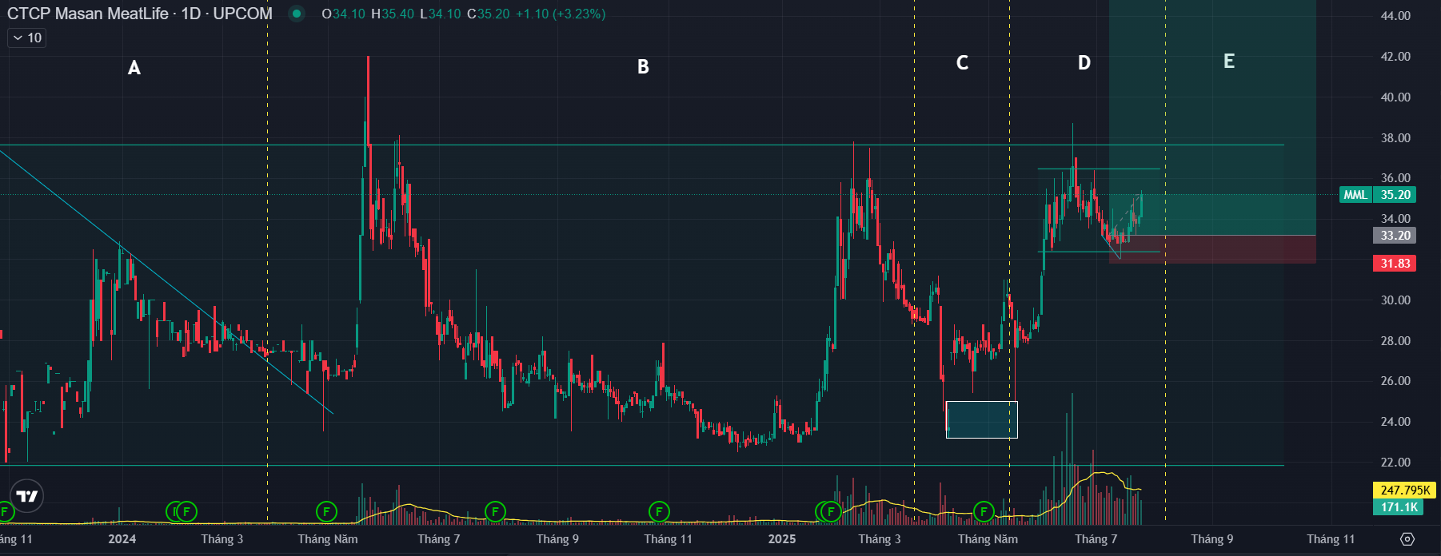Click the H35.40 high value in header
The height and width of the screenshot is (556, 1441).
tap(393, 14)
